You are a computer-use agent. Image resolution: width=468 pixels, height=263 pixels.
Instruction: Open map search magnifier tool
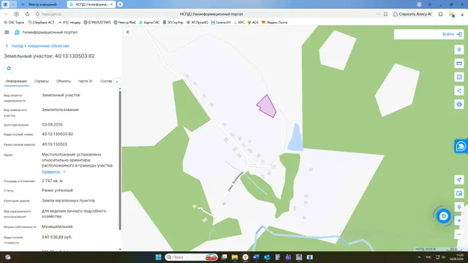459,207
